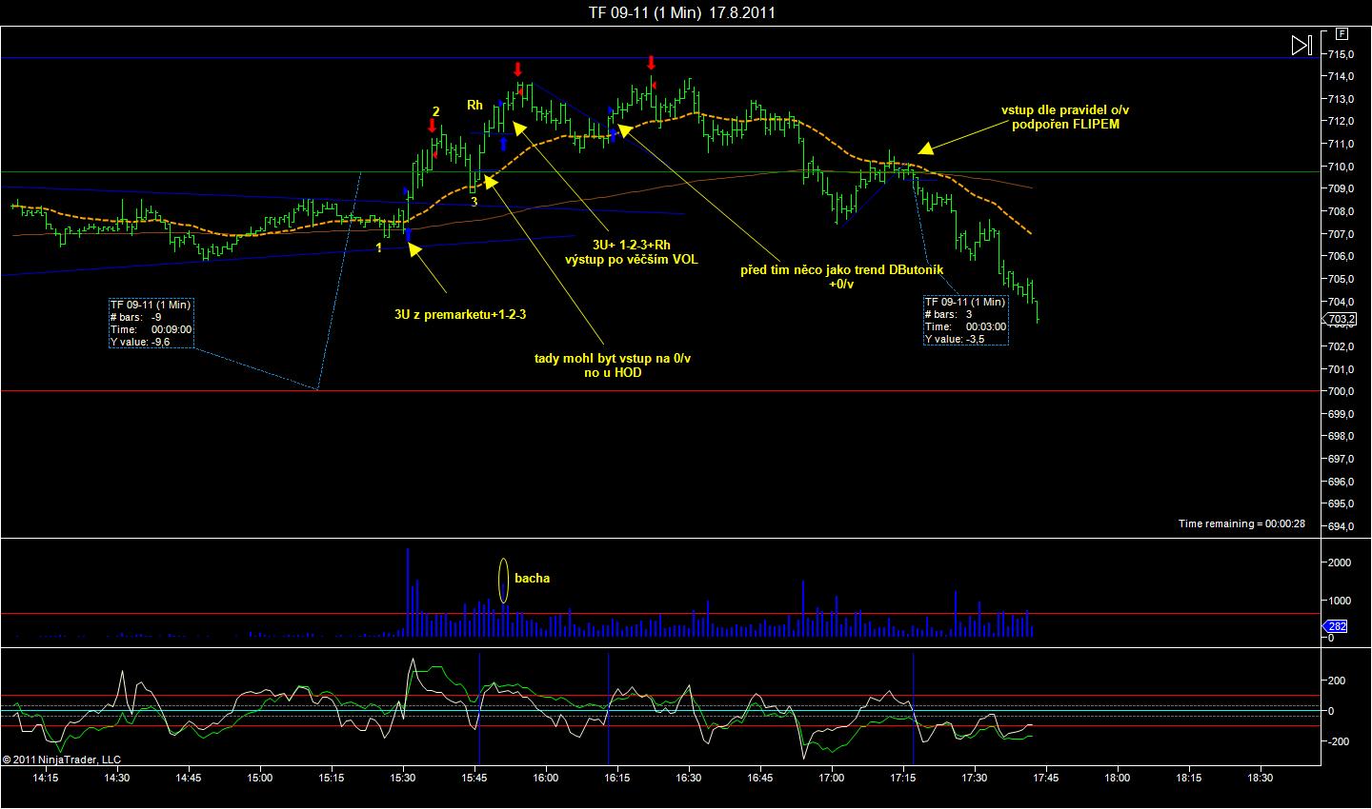
Task: Click the 15:30 time axis label
Action: click(403, 777)
